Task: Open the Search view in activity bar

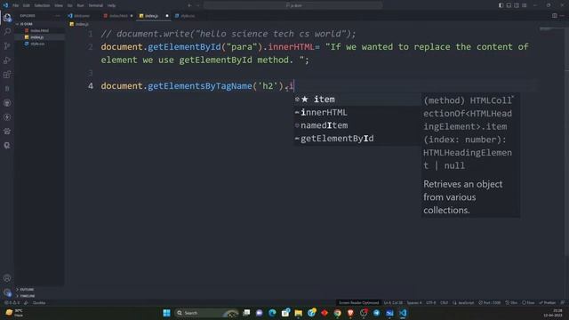Action: pyautogui.click(x=7, y=32)
